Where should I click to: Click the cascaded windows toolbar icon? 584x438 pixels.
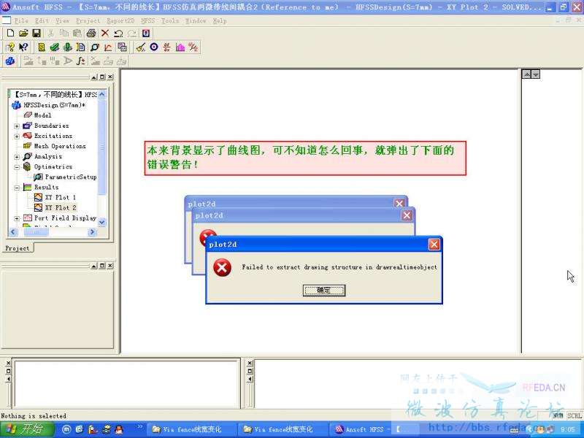[x=122, y=47]
